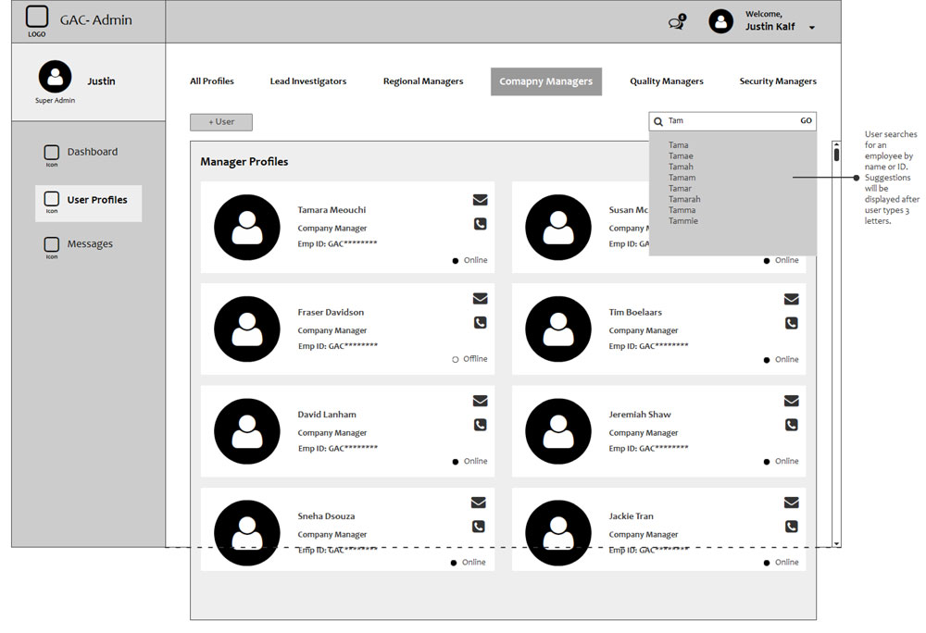This screenshot has width=926, height=633.
Task: Click the search magnifier icon
Action: [x=658, y=121]
